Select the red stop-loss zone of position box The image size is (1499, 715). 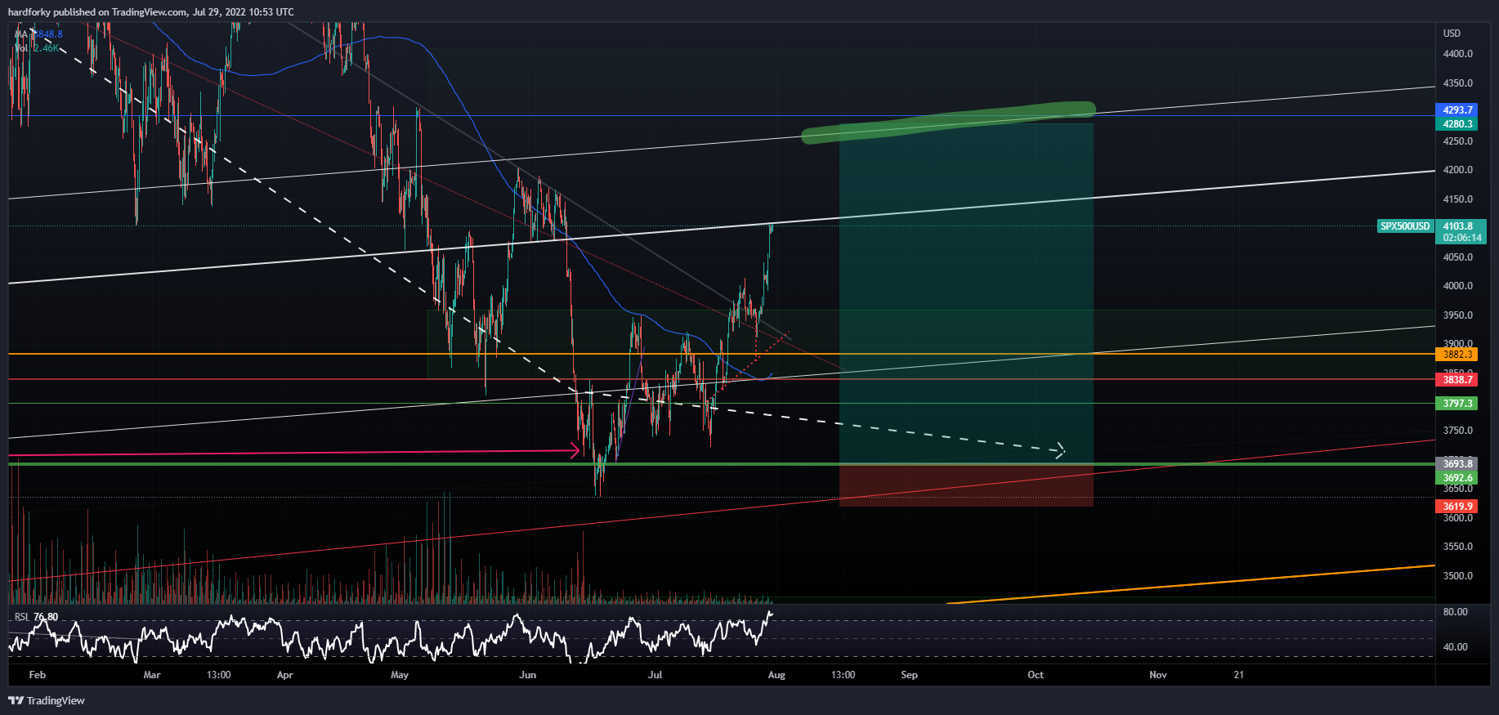pos(966,485)
